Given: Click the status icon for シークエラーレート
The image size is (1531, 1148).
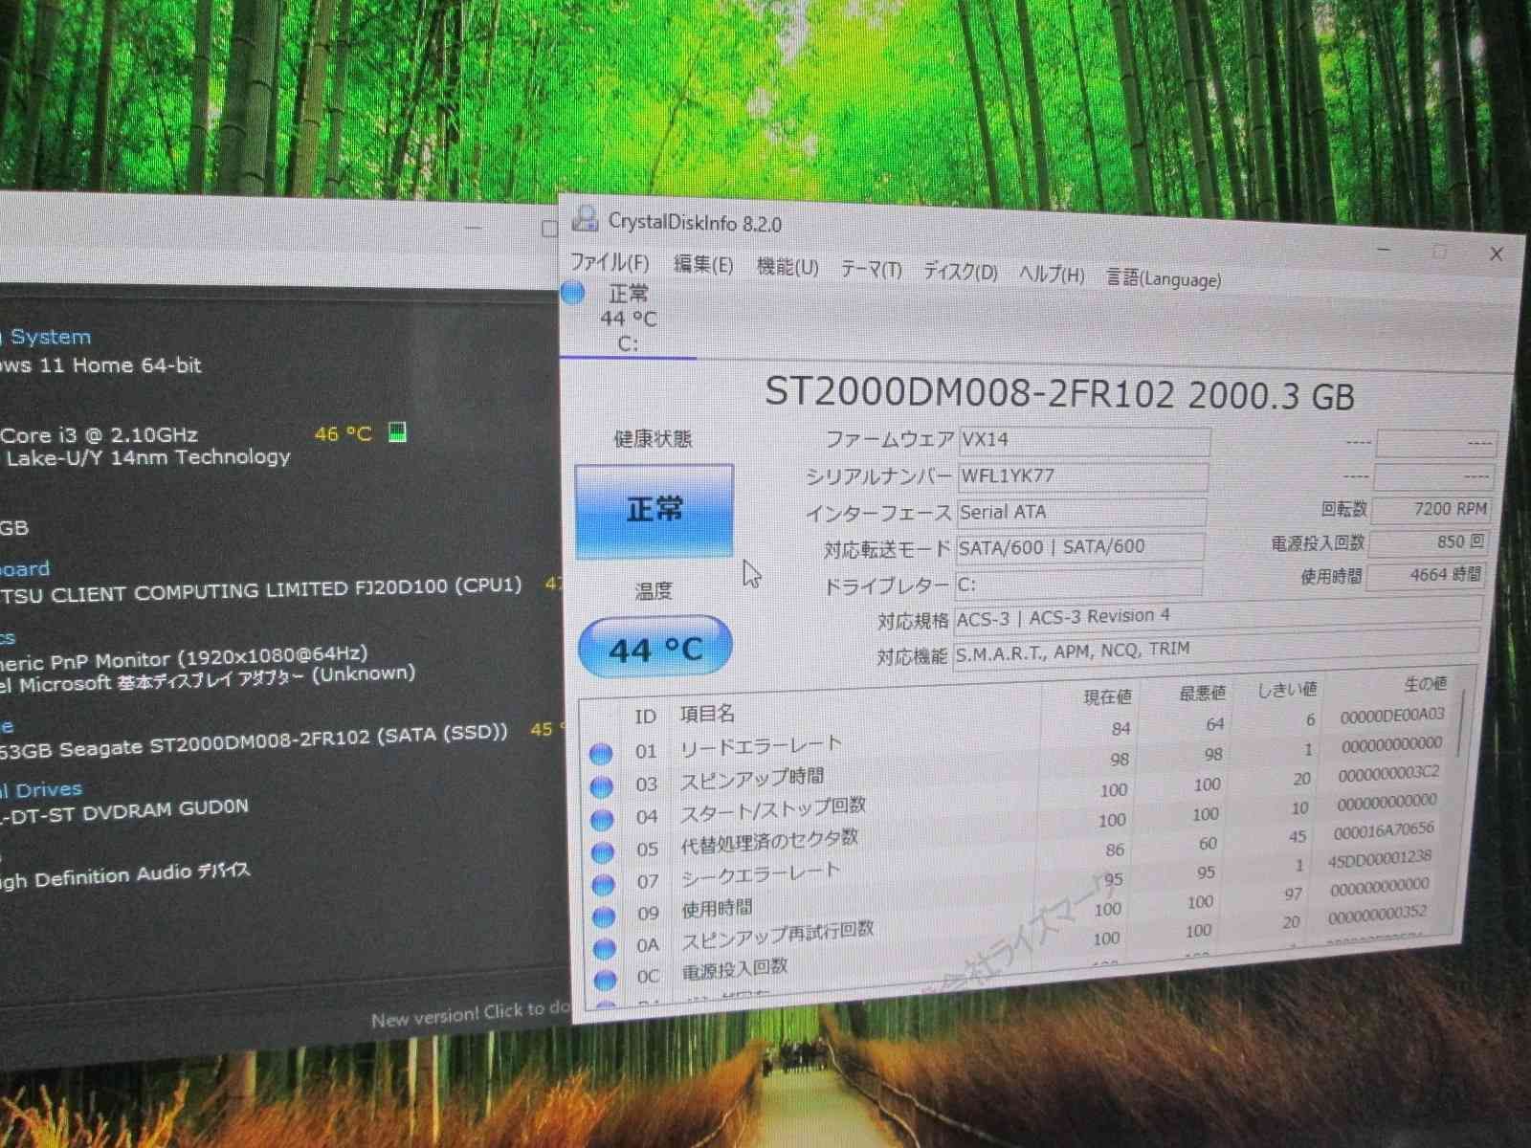Looking at the screenshot, I should point(602,882).
